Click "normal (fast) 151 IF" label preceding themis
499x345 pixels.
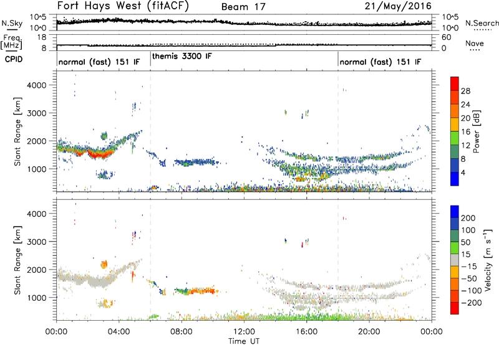tap(99, 62)
